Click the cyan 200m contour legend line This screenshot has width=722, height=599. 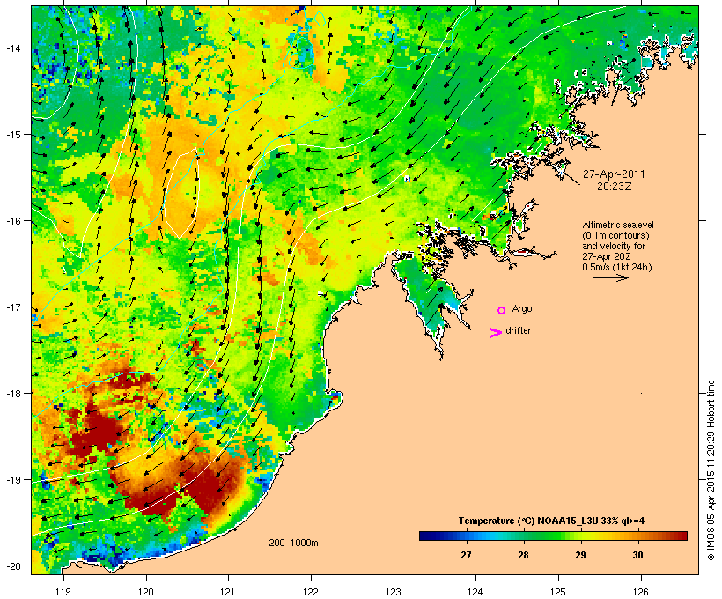coord(285,551)
